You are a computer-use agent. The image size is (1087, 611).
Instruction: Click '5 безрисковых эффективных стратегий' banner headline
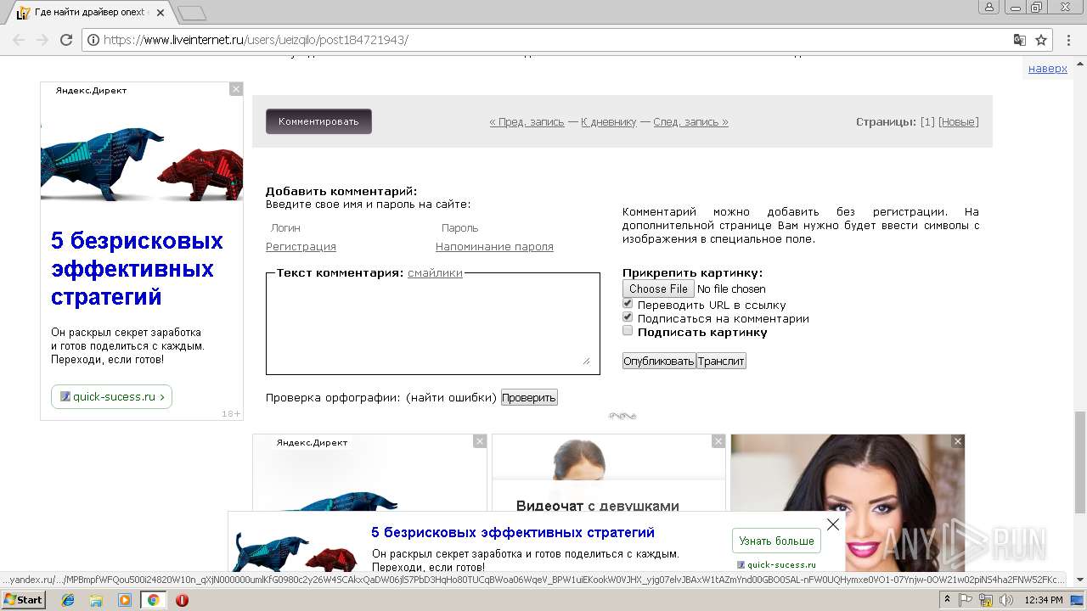click(513, 533)
